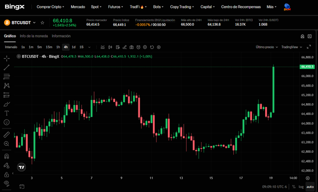Switch to the Información tab
The image size is (318, 192).
pos(61,36)
